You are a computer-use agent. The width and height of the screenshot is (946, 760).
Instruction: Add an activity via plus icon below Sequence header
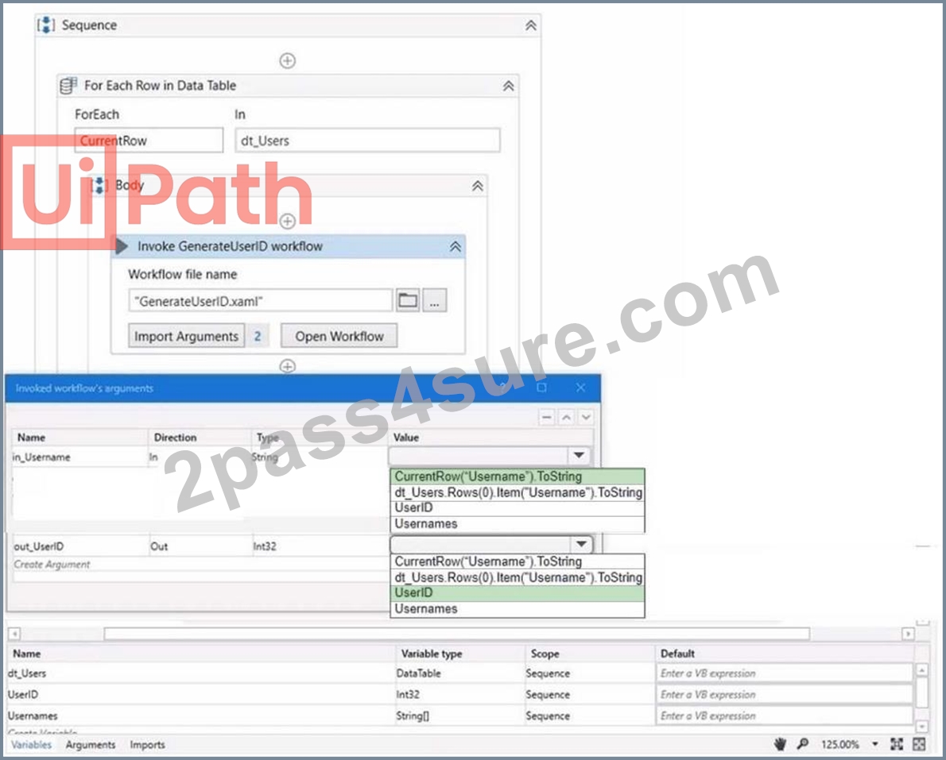point(287,60)
